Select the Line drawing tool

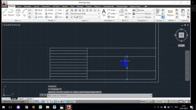(x=5, y=12)
